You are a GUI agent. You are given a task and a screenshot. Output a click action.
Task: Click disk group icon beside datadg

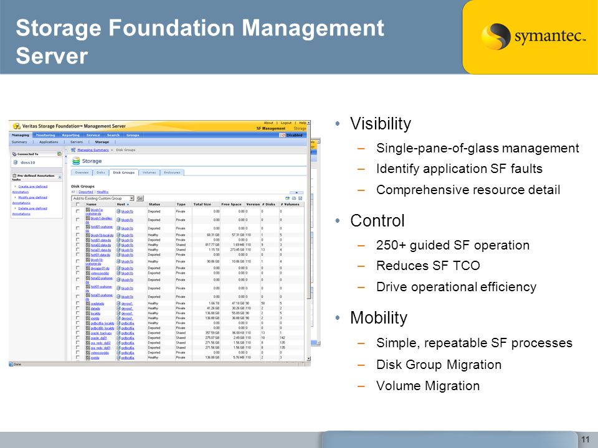point(88,309)
